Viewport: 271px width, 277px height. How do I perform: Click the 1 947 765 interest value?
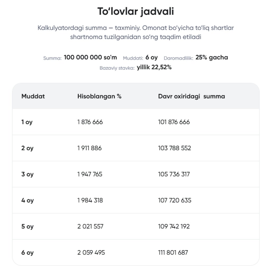[90, 174]
